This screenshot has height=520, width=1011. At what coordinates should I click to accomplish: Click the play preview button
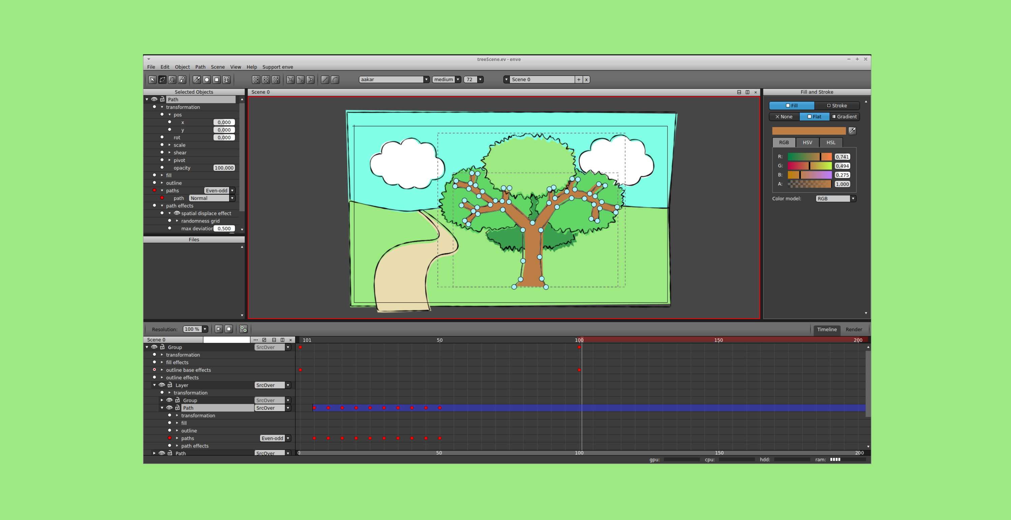pyautogui.click(x=219, y=329)
